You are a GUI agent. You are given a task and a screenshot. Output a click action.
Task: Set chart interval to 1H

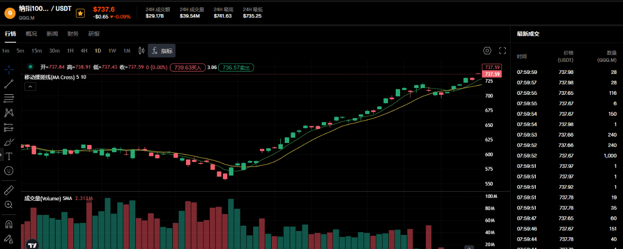[x=70, y=51]
